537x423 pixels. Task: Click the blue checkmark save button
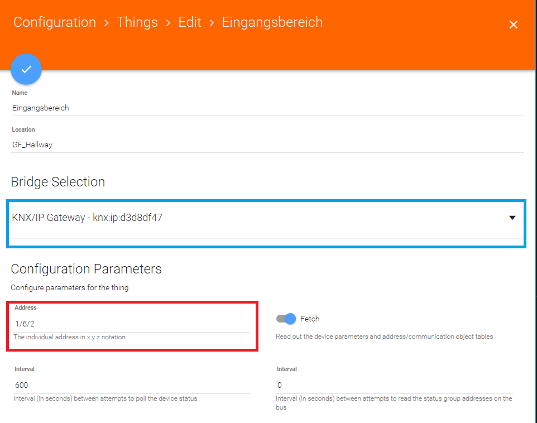coord(26,69)
